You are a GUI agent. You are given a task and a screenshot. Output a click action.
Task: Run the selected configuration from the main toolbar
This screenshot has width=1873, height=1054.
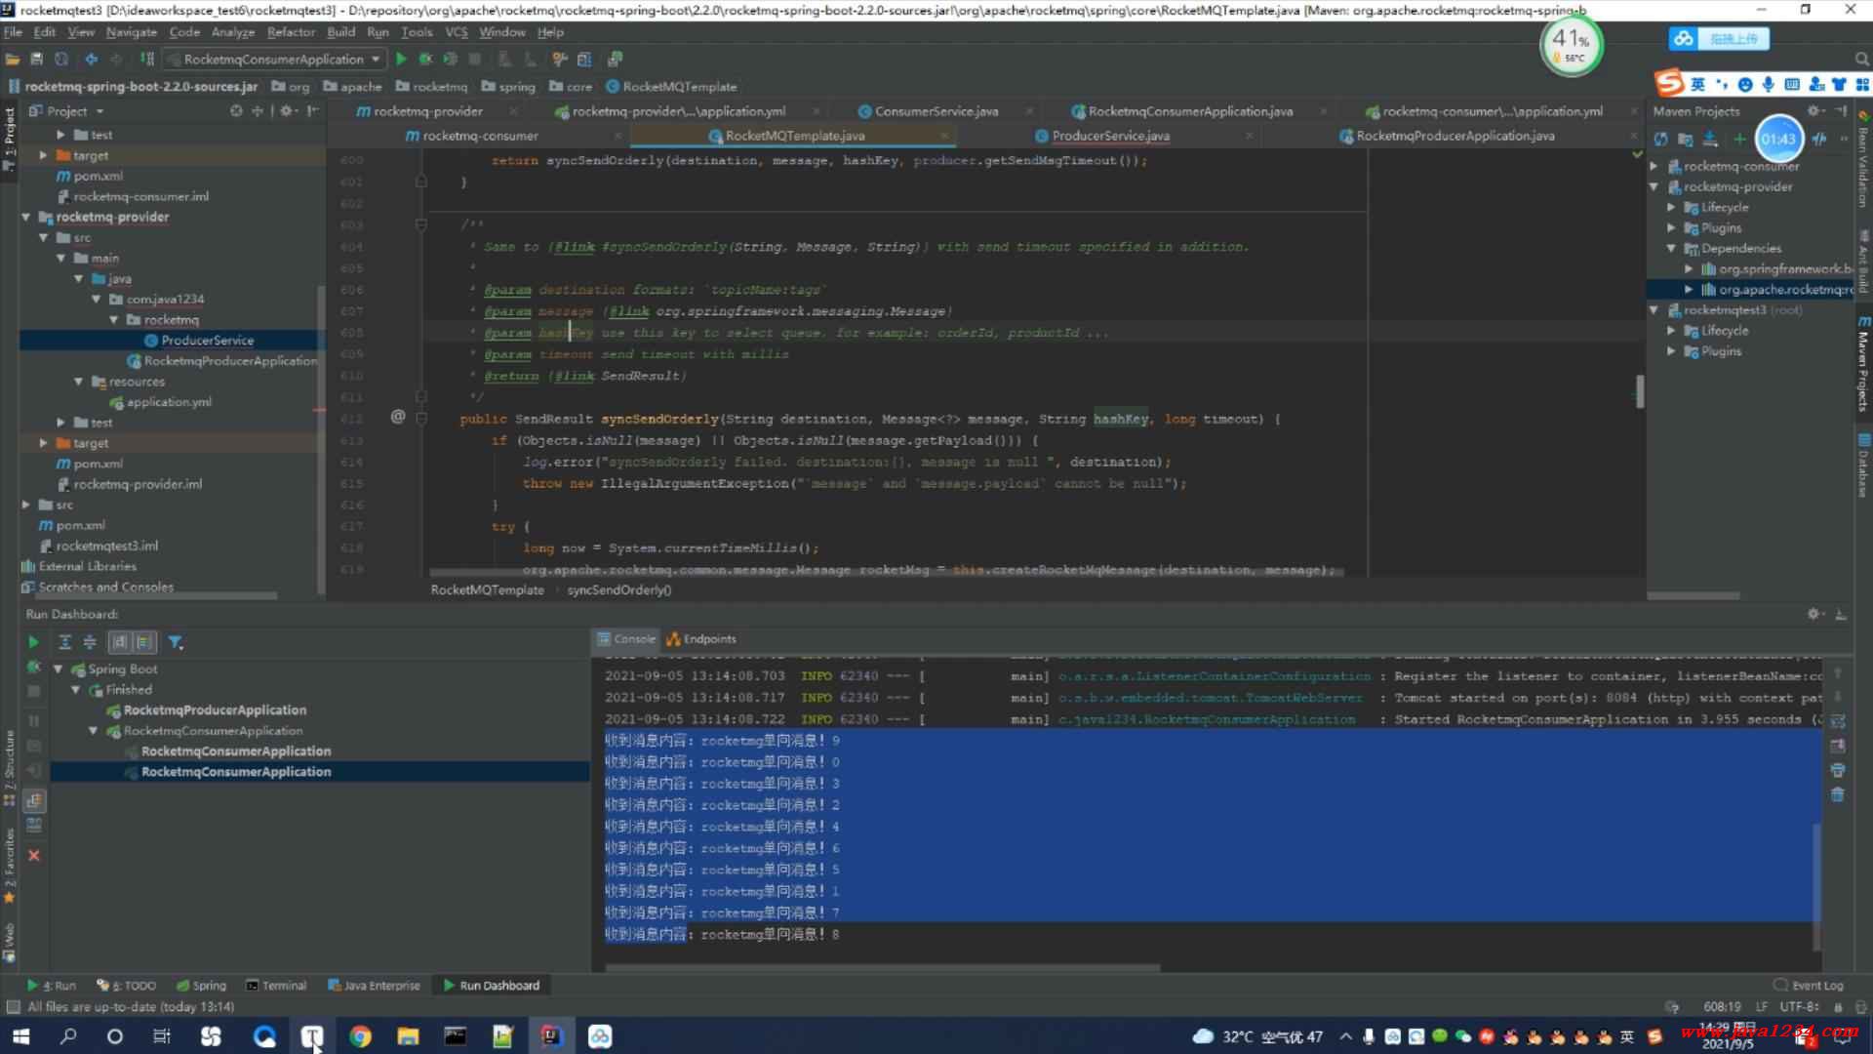click(x=401, y=60)
